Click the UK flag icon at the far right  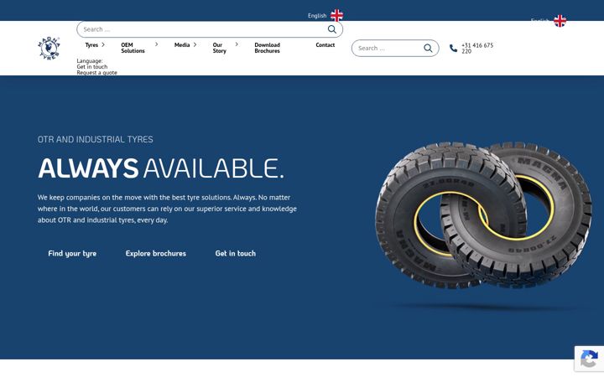[560, 21]
